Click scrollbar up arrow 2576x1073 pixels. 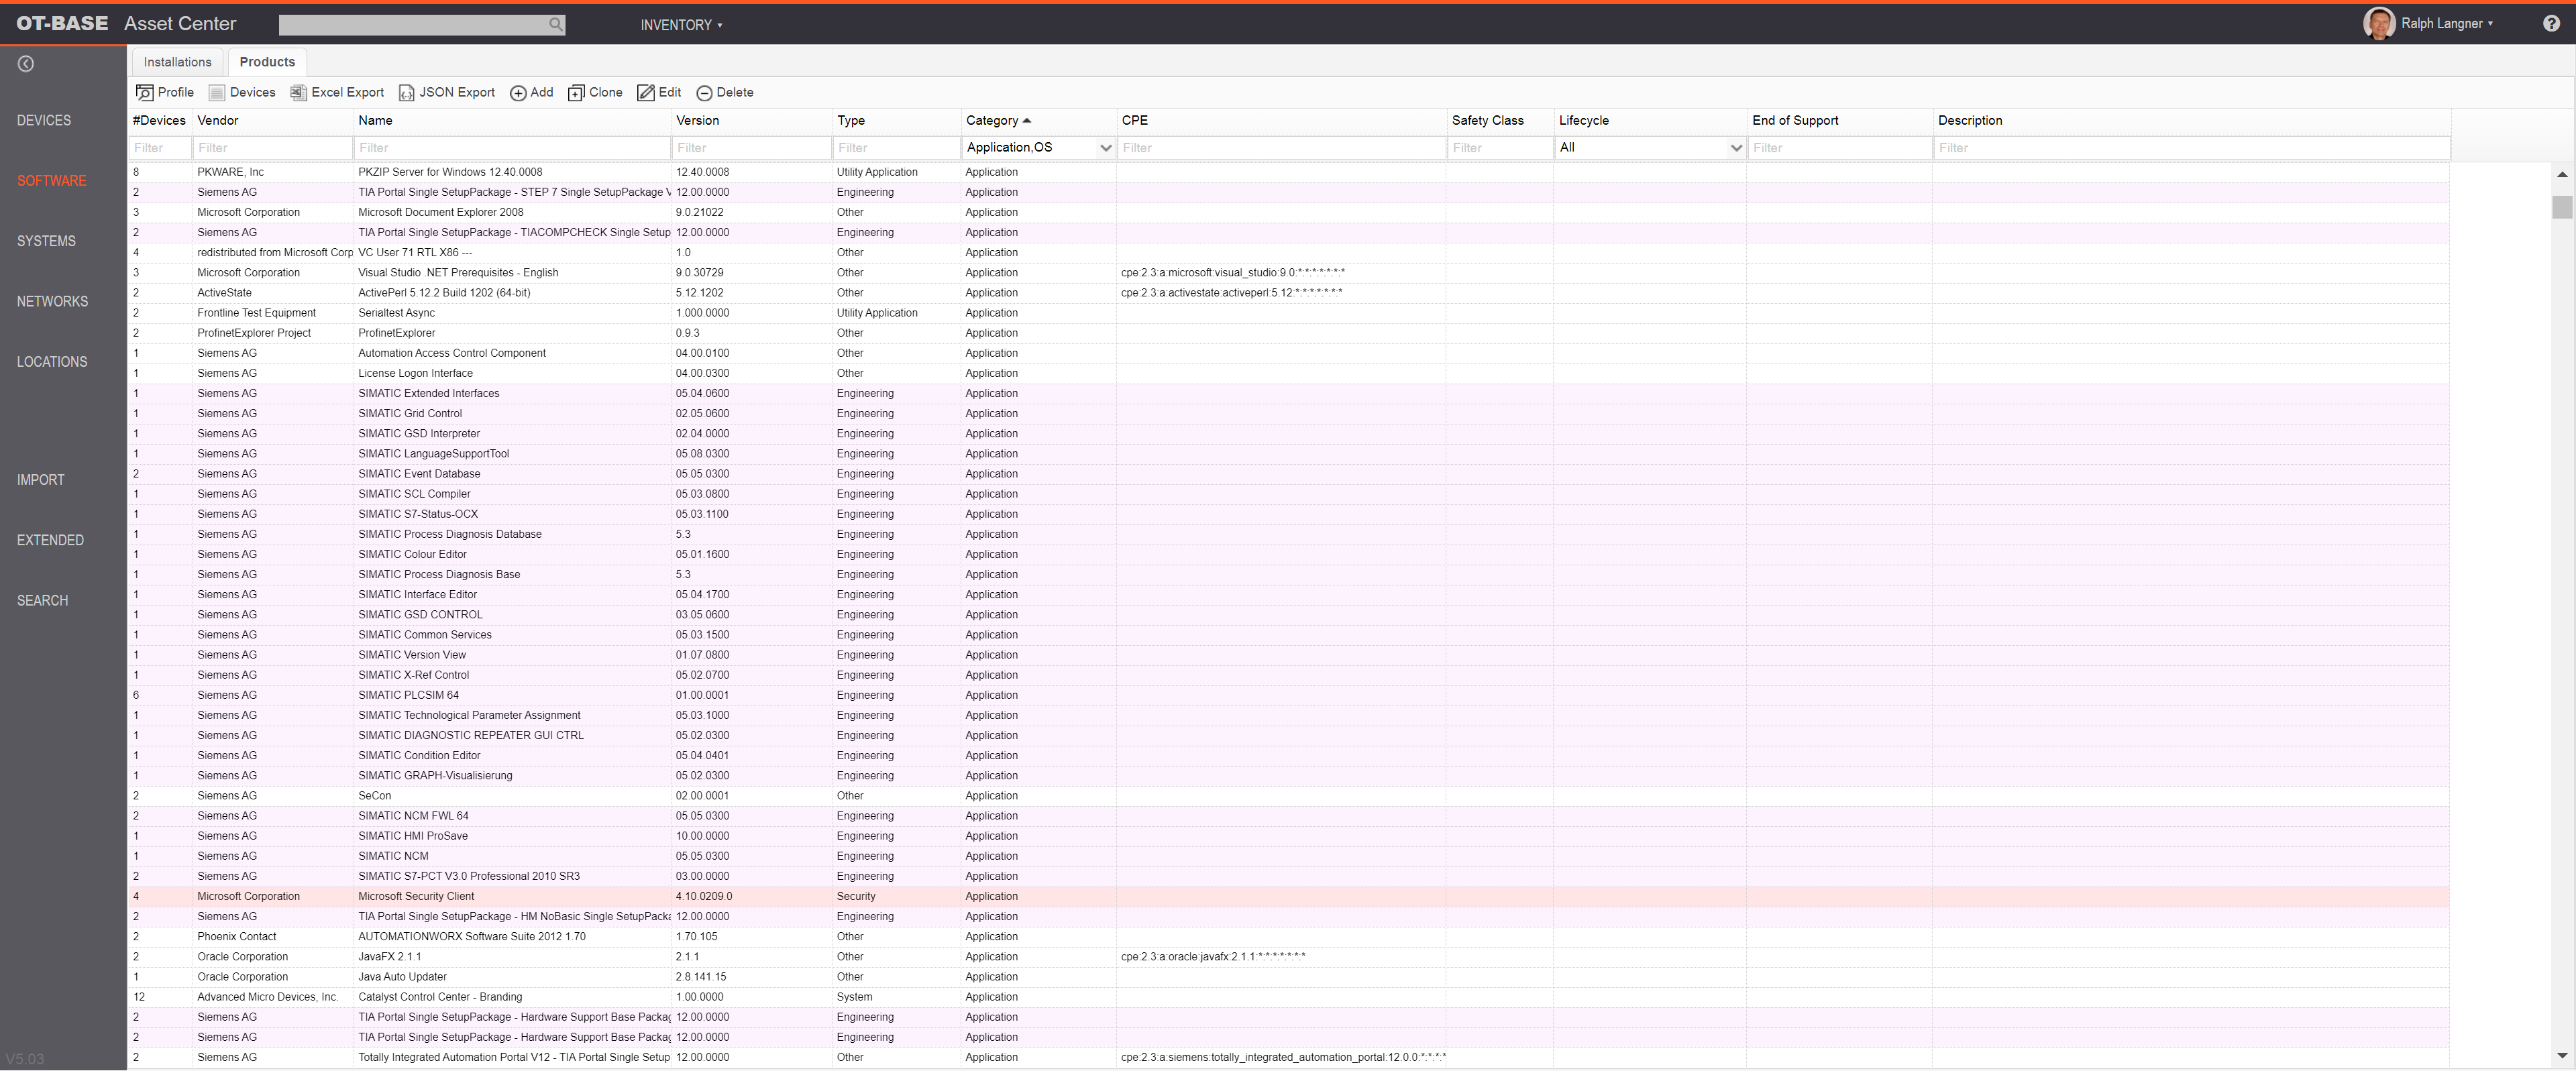[x=2561, y=175]
